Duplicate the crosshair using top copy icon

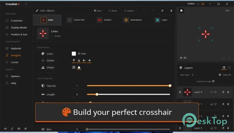point(162,11)
